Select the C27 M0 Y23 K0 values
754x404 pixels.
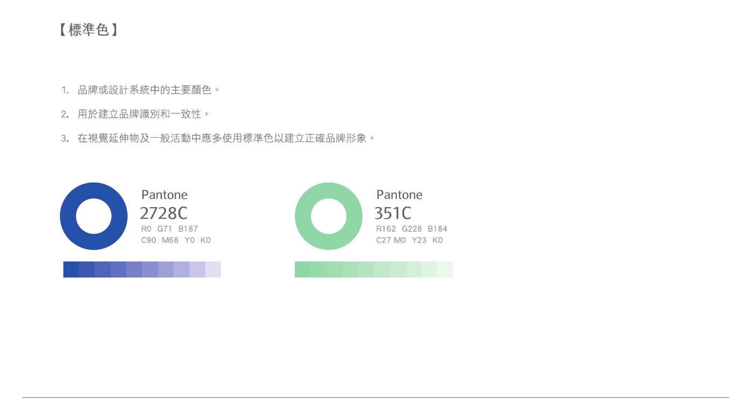click(409, 240)
